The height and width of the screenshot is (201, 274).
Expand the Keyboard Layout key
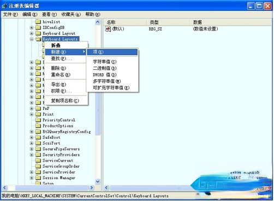[x=32, y=33]
